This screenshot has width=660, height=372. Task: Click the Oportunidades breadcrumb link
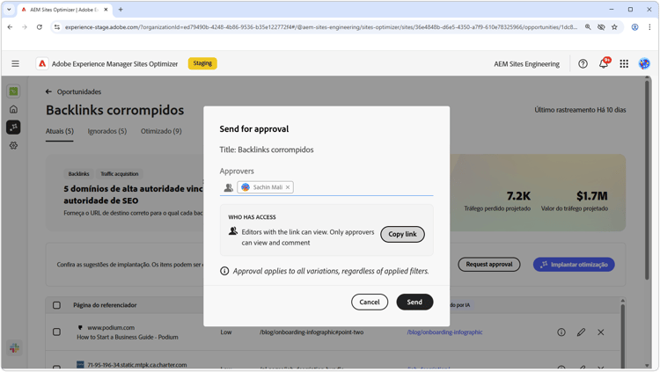[79, 91]
